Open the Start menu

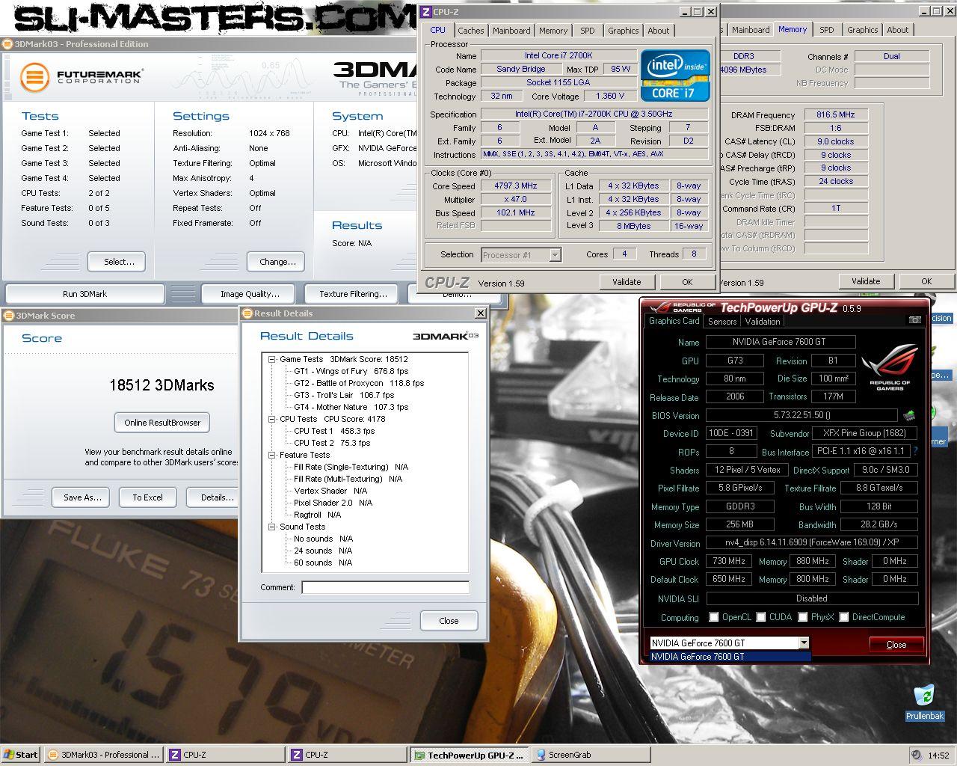click(20, 755)
